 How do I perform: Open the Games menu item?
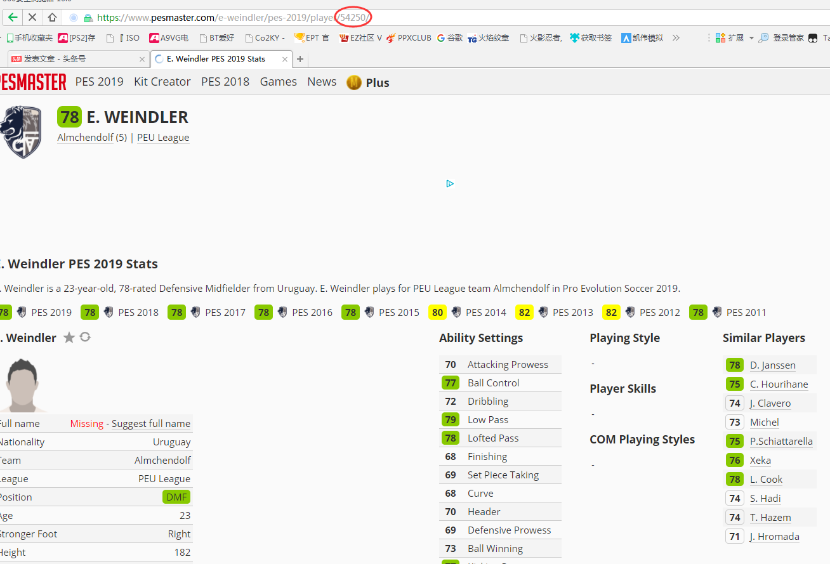(x=279, y=82)
